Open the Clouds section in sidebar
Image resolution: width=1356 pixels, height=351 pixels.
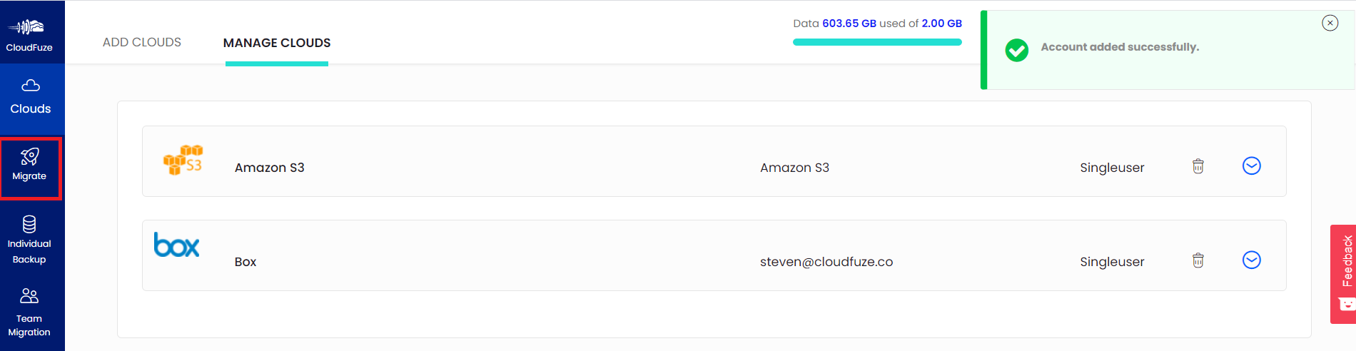tap(31, 98)
